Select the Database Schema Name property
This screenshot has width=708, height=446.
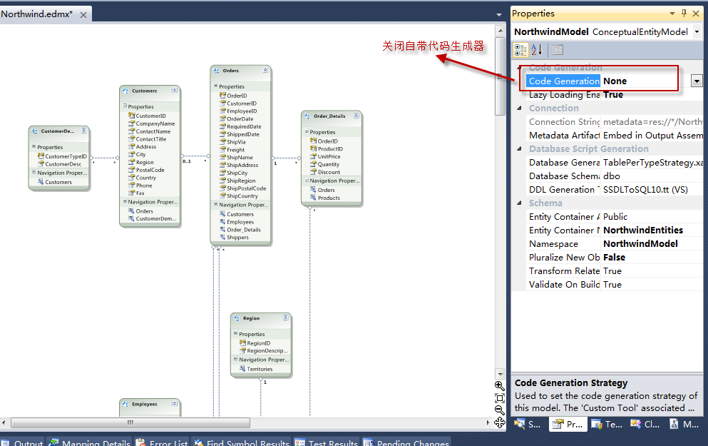(614, 176)
